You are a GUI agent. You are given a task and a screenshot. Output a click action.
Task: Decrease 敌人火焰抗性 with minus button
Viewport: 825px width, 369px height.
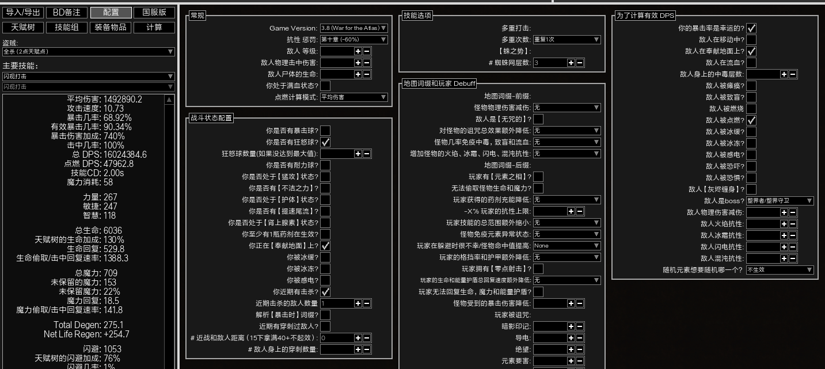click(793, 224)
